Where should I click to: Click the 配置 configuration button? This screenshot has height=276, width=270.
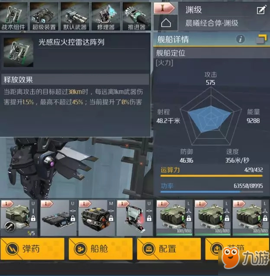click(169, 249)
